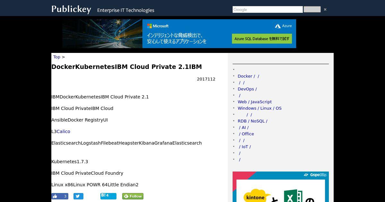Open the RDB / NoSQL category
The width and height of the screenshot is (385, 202).
pos(252,121)
